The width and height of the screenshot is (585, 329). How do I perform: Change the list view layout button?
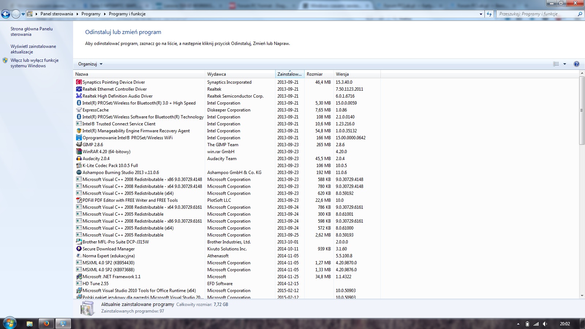pyautogui.click(x=556, y=64)
